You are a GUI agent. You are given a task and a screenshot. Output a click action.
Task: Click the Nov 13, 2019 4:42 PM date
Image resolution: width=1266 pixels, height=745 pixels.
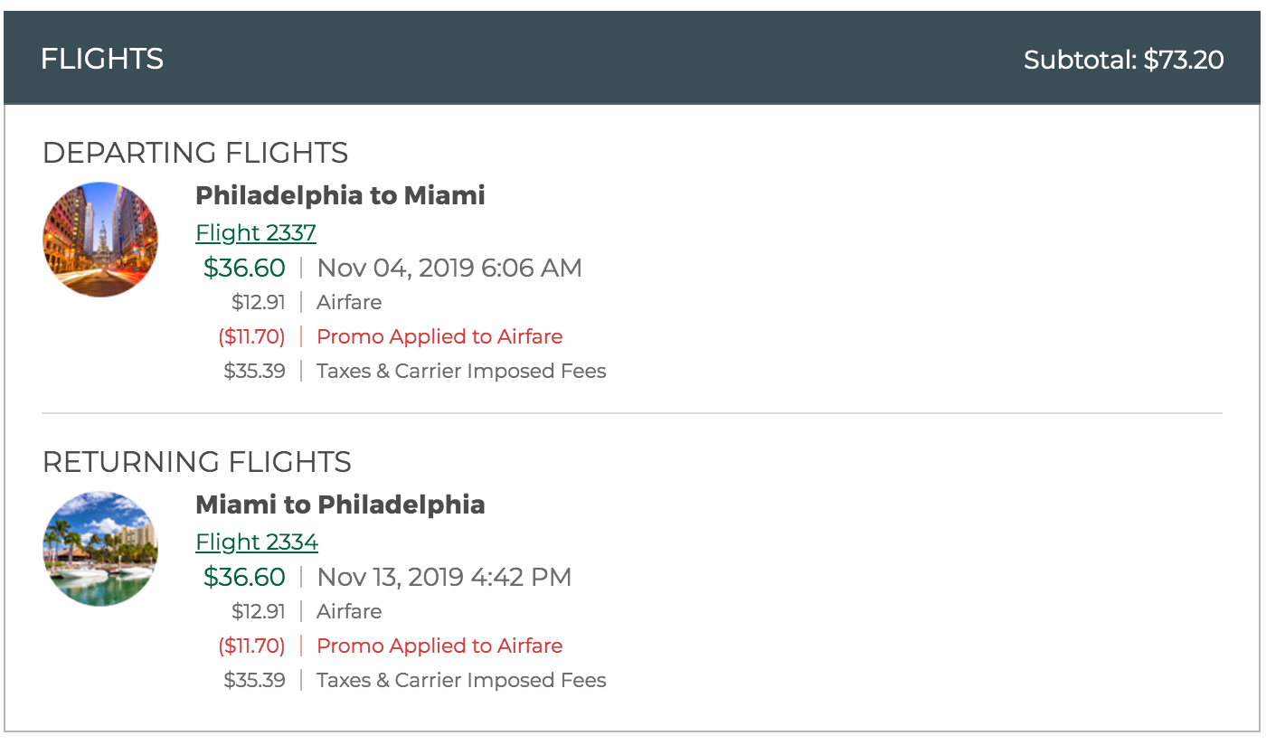pos(444,577)
